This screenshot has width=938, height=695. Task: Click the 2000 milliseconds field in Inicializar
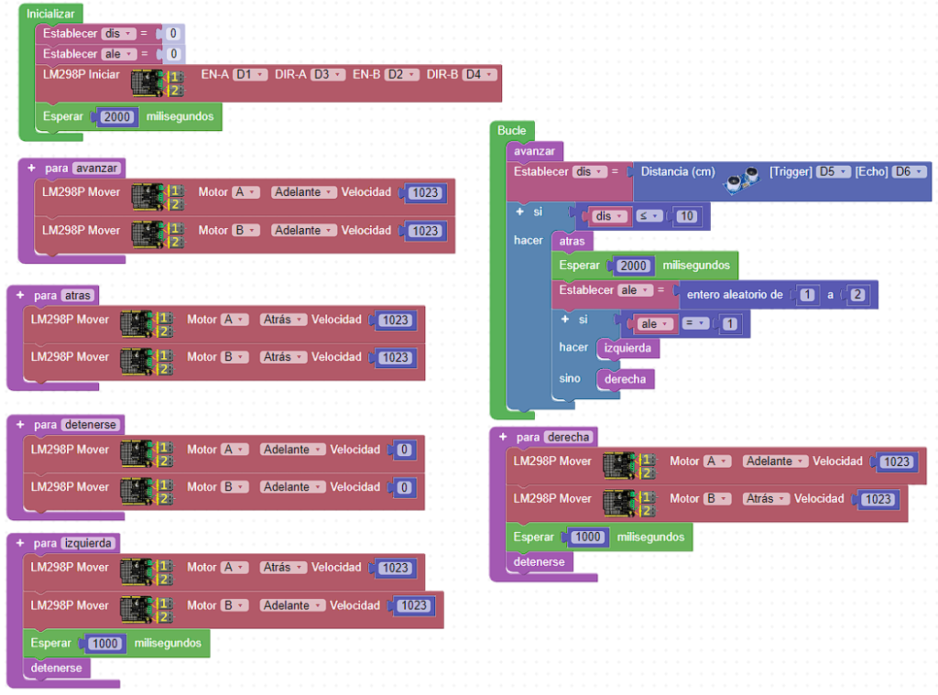point(116,117)
